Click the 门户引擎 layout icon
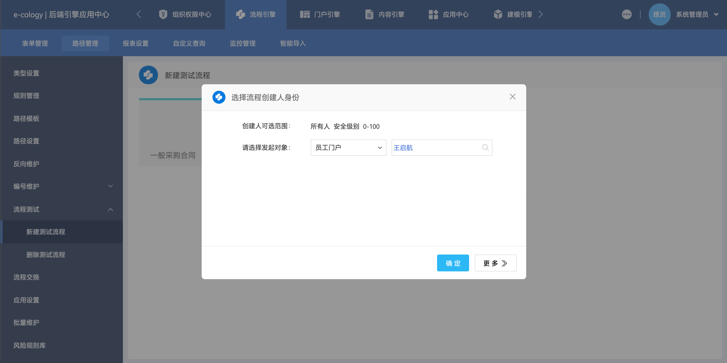727x363 pixels. tap(305, 14)
